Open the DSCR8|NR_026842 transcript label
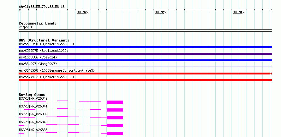281x137 pixels. coord(33,98)
